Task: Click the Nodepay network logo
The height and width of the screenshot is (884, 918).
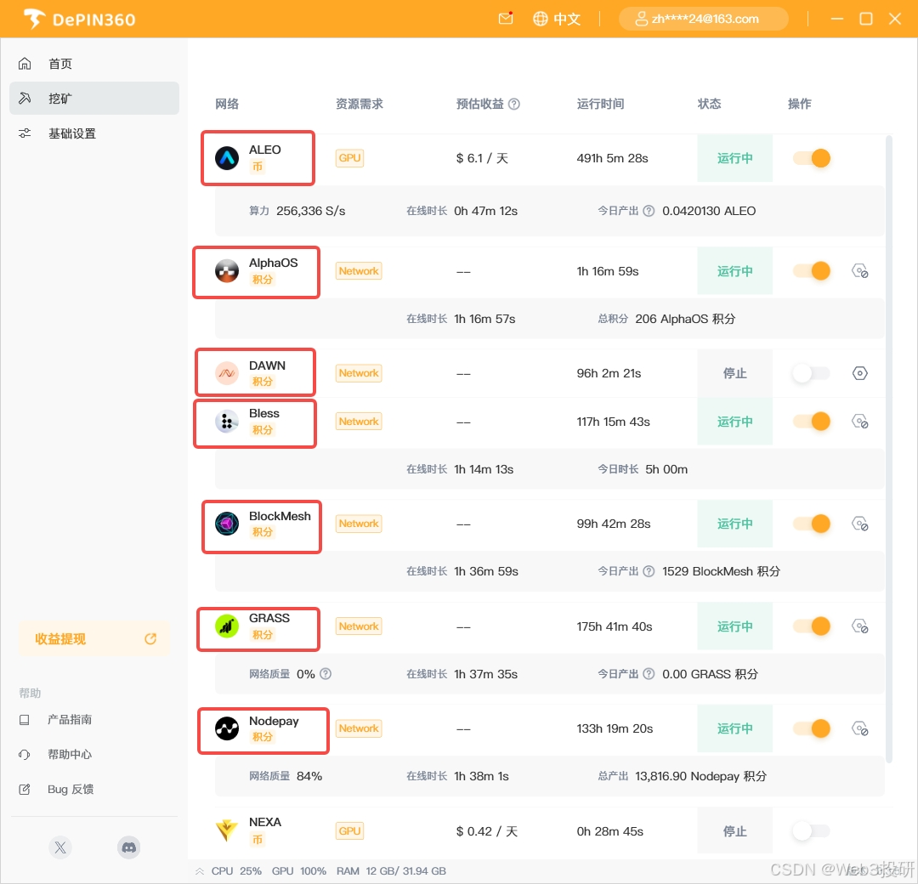Action: click(x=227, y=728)
